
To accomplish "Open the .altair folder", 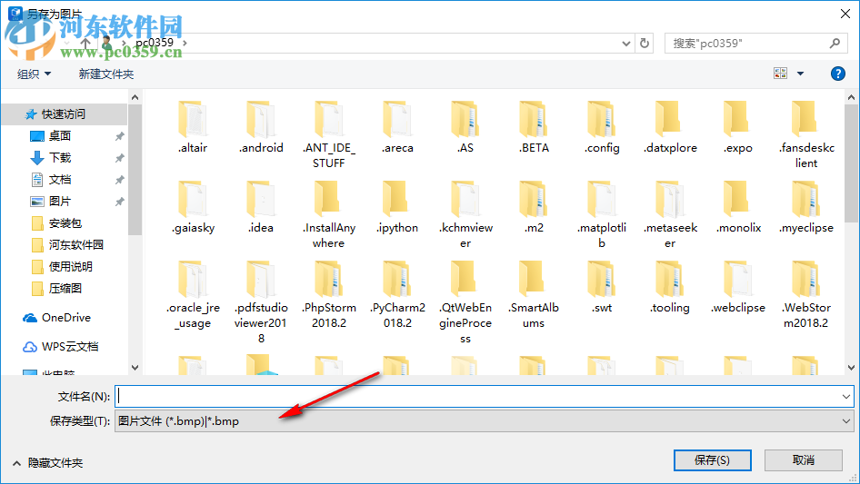I will point(193,127).
